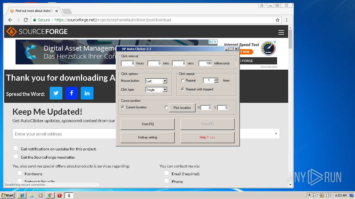Click the AdChoices icon on banner ad
The image size is (355, 199).
211,42
